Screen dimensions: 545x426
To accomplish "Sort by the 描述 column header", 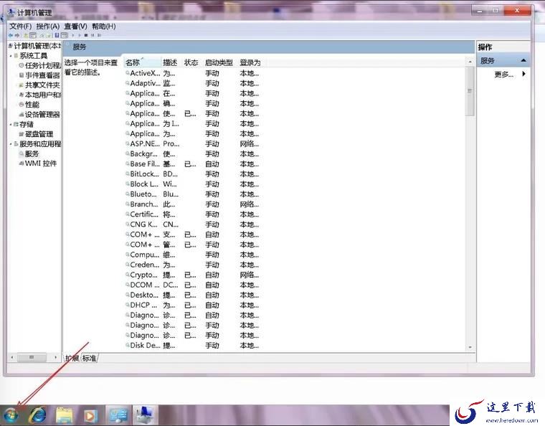I will [x=170, y=62].
